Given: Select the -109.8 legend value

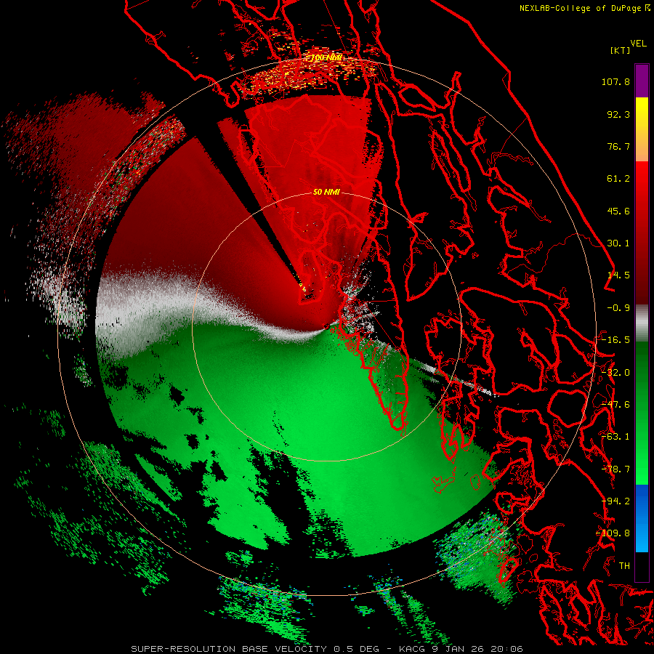Looking at the screenshot, I should pos(613,533).
